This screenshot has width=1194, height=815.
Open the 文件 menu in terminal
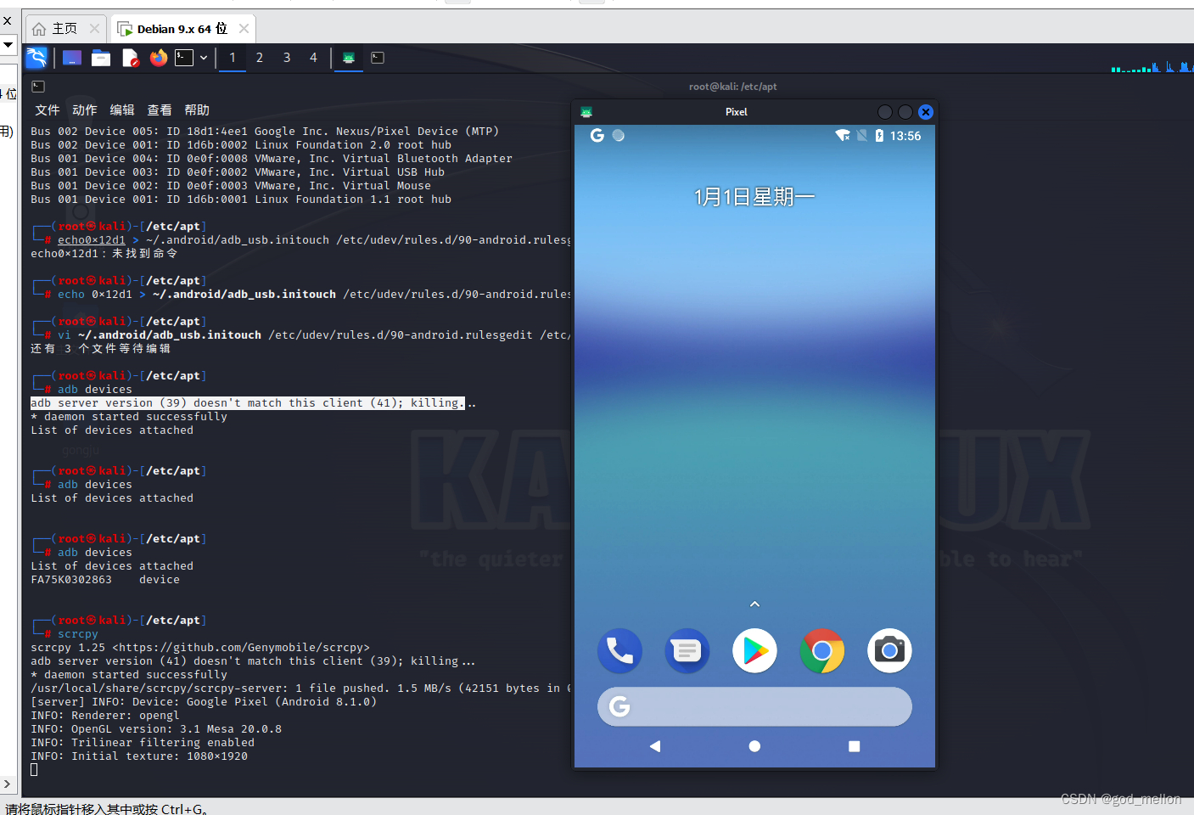[48, 110]
